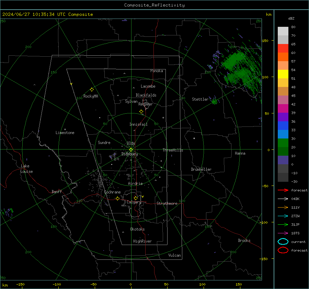Click the Limestone label
The width and height of the screenshot is (309, 289).
click(x=65, y=133)
